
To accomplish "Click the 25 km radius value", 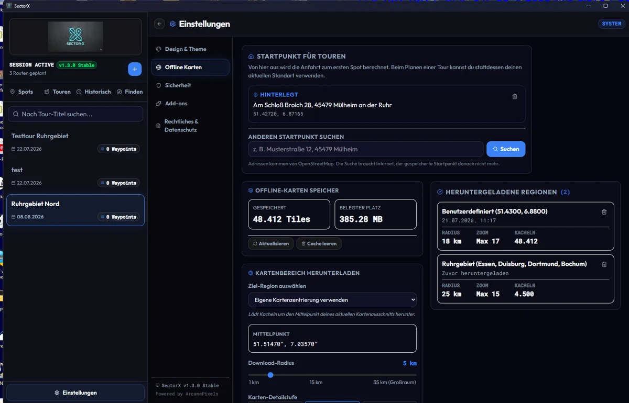I will point(451,294).
